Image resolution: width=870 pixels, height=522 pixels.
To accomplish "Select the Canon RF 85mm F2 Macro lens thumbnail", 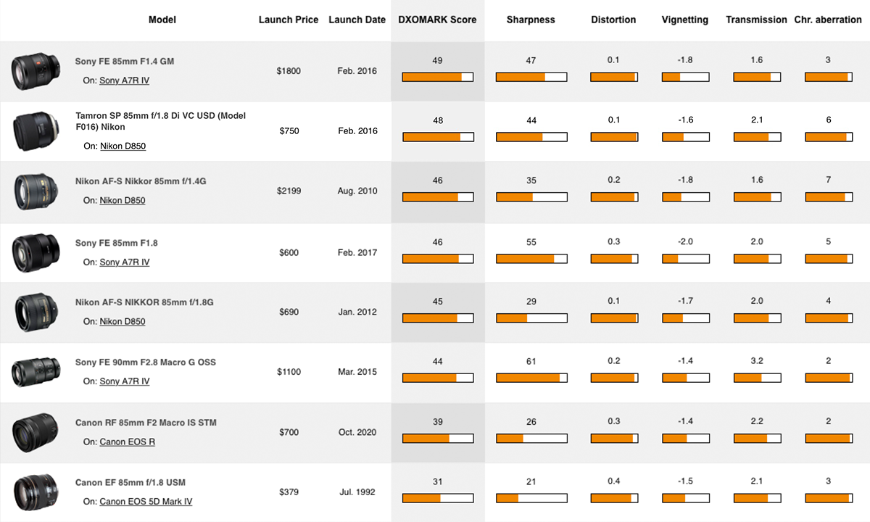I will (30, 433).
